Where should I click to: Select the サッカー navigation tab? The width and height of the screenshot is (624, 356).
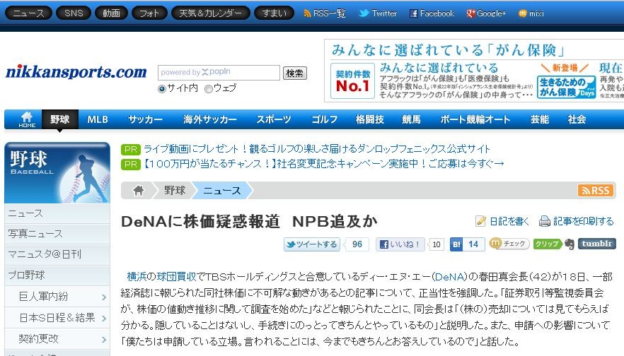[145, 119]
